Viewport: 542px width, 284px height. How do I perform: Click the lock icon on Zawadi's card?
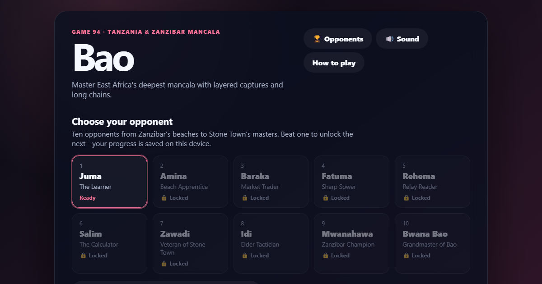coord(164,263)
